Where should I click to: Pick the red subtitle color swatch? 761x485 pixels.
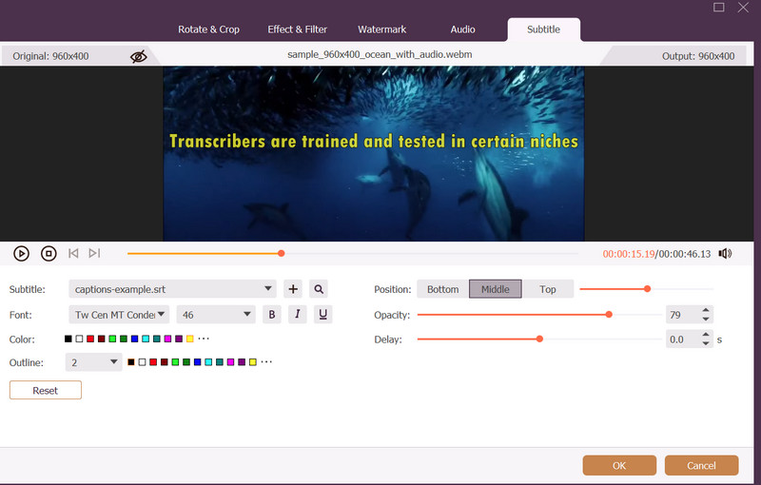pos(90,339)
